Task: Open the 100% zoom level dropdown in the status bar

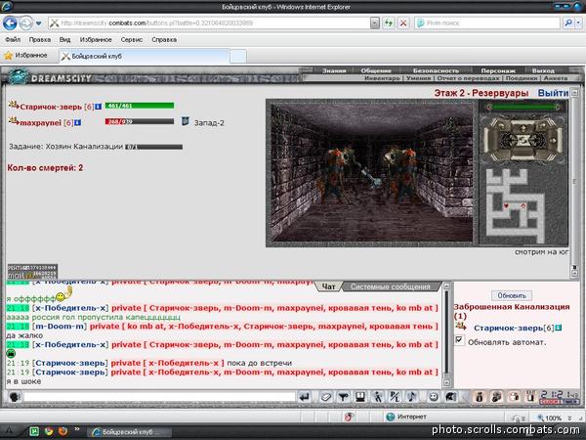Action: point(569,418)
